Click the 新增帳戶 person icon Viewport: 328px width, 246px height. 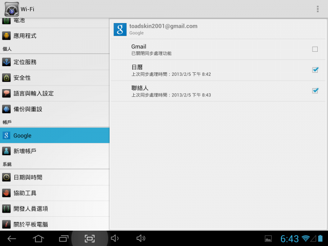coord(6,151)
